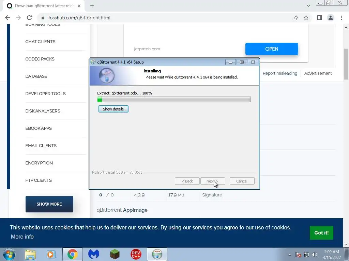Open DEVELOPER TOOLS category

(x=45, y=94)
